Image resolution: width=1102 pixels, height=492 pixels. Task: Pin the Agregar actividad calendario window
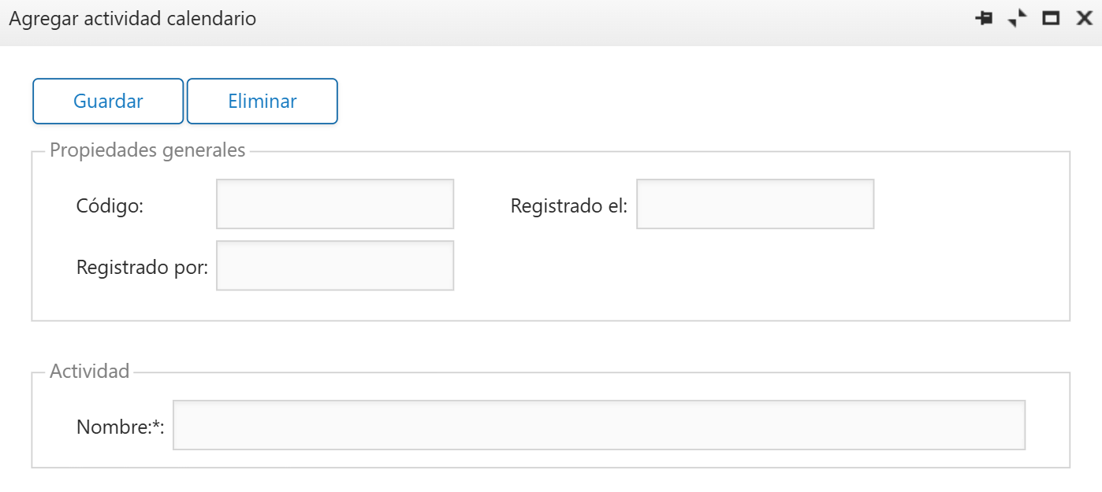coord(984,18)
